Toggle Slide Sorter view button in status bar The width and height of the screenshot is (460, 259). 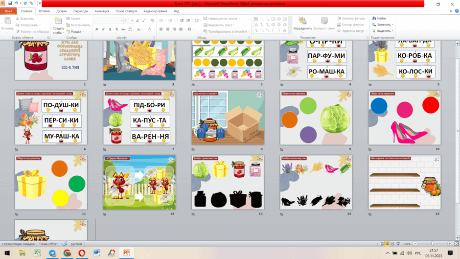click(387, 244)
